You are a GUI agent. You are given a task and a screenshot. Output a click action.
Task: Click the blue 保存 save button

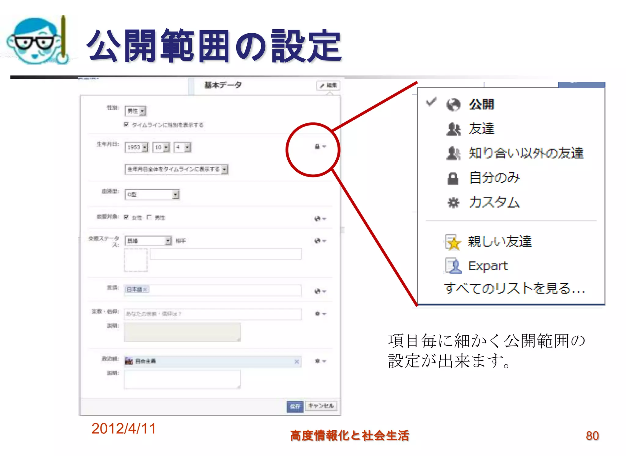(295, 407)
